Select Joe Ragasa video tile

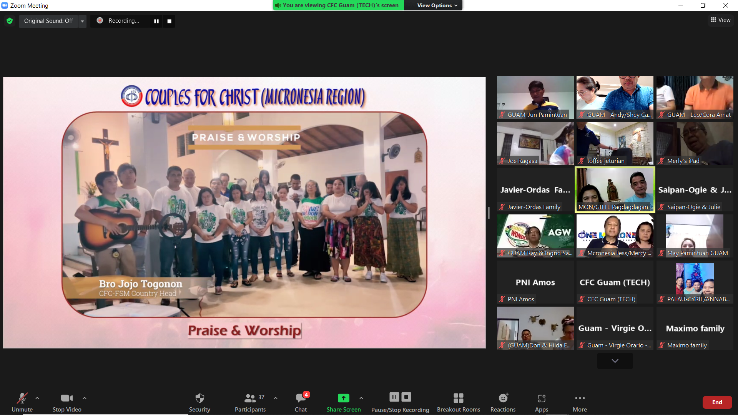click(535, 143)
